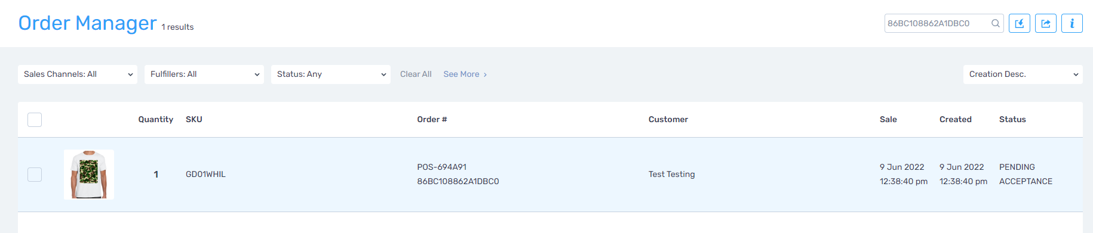Viewport: 1093px width, 233px height.
Task: Click the See More chevron arrow
Action: point(485,74)
